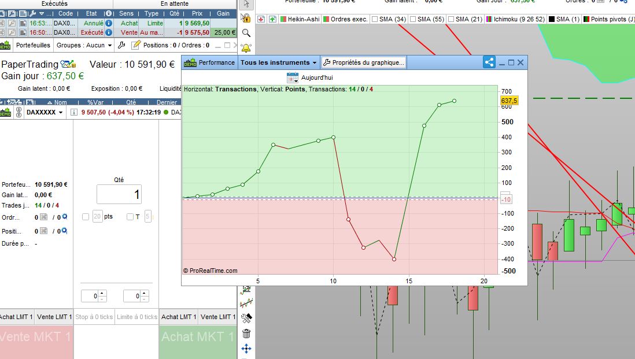Click the green Achat MKT 1 button
The image size is (635, 359).
click(198, 341)
